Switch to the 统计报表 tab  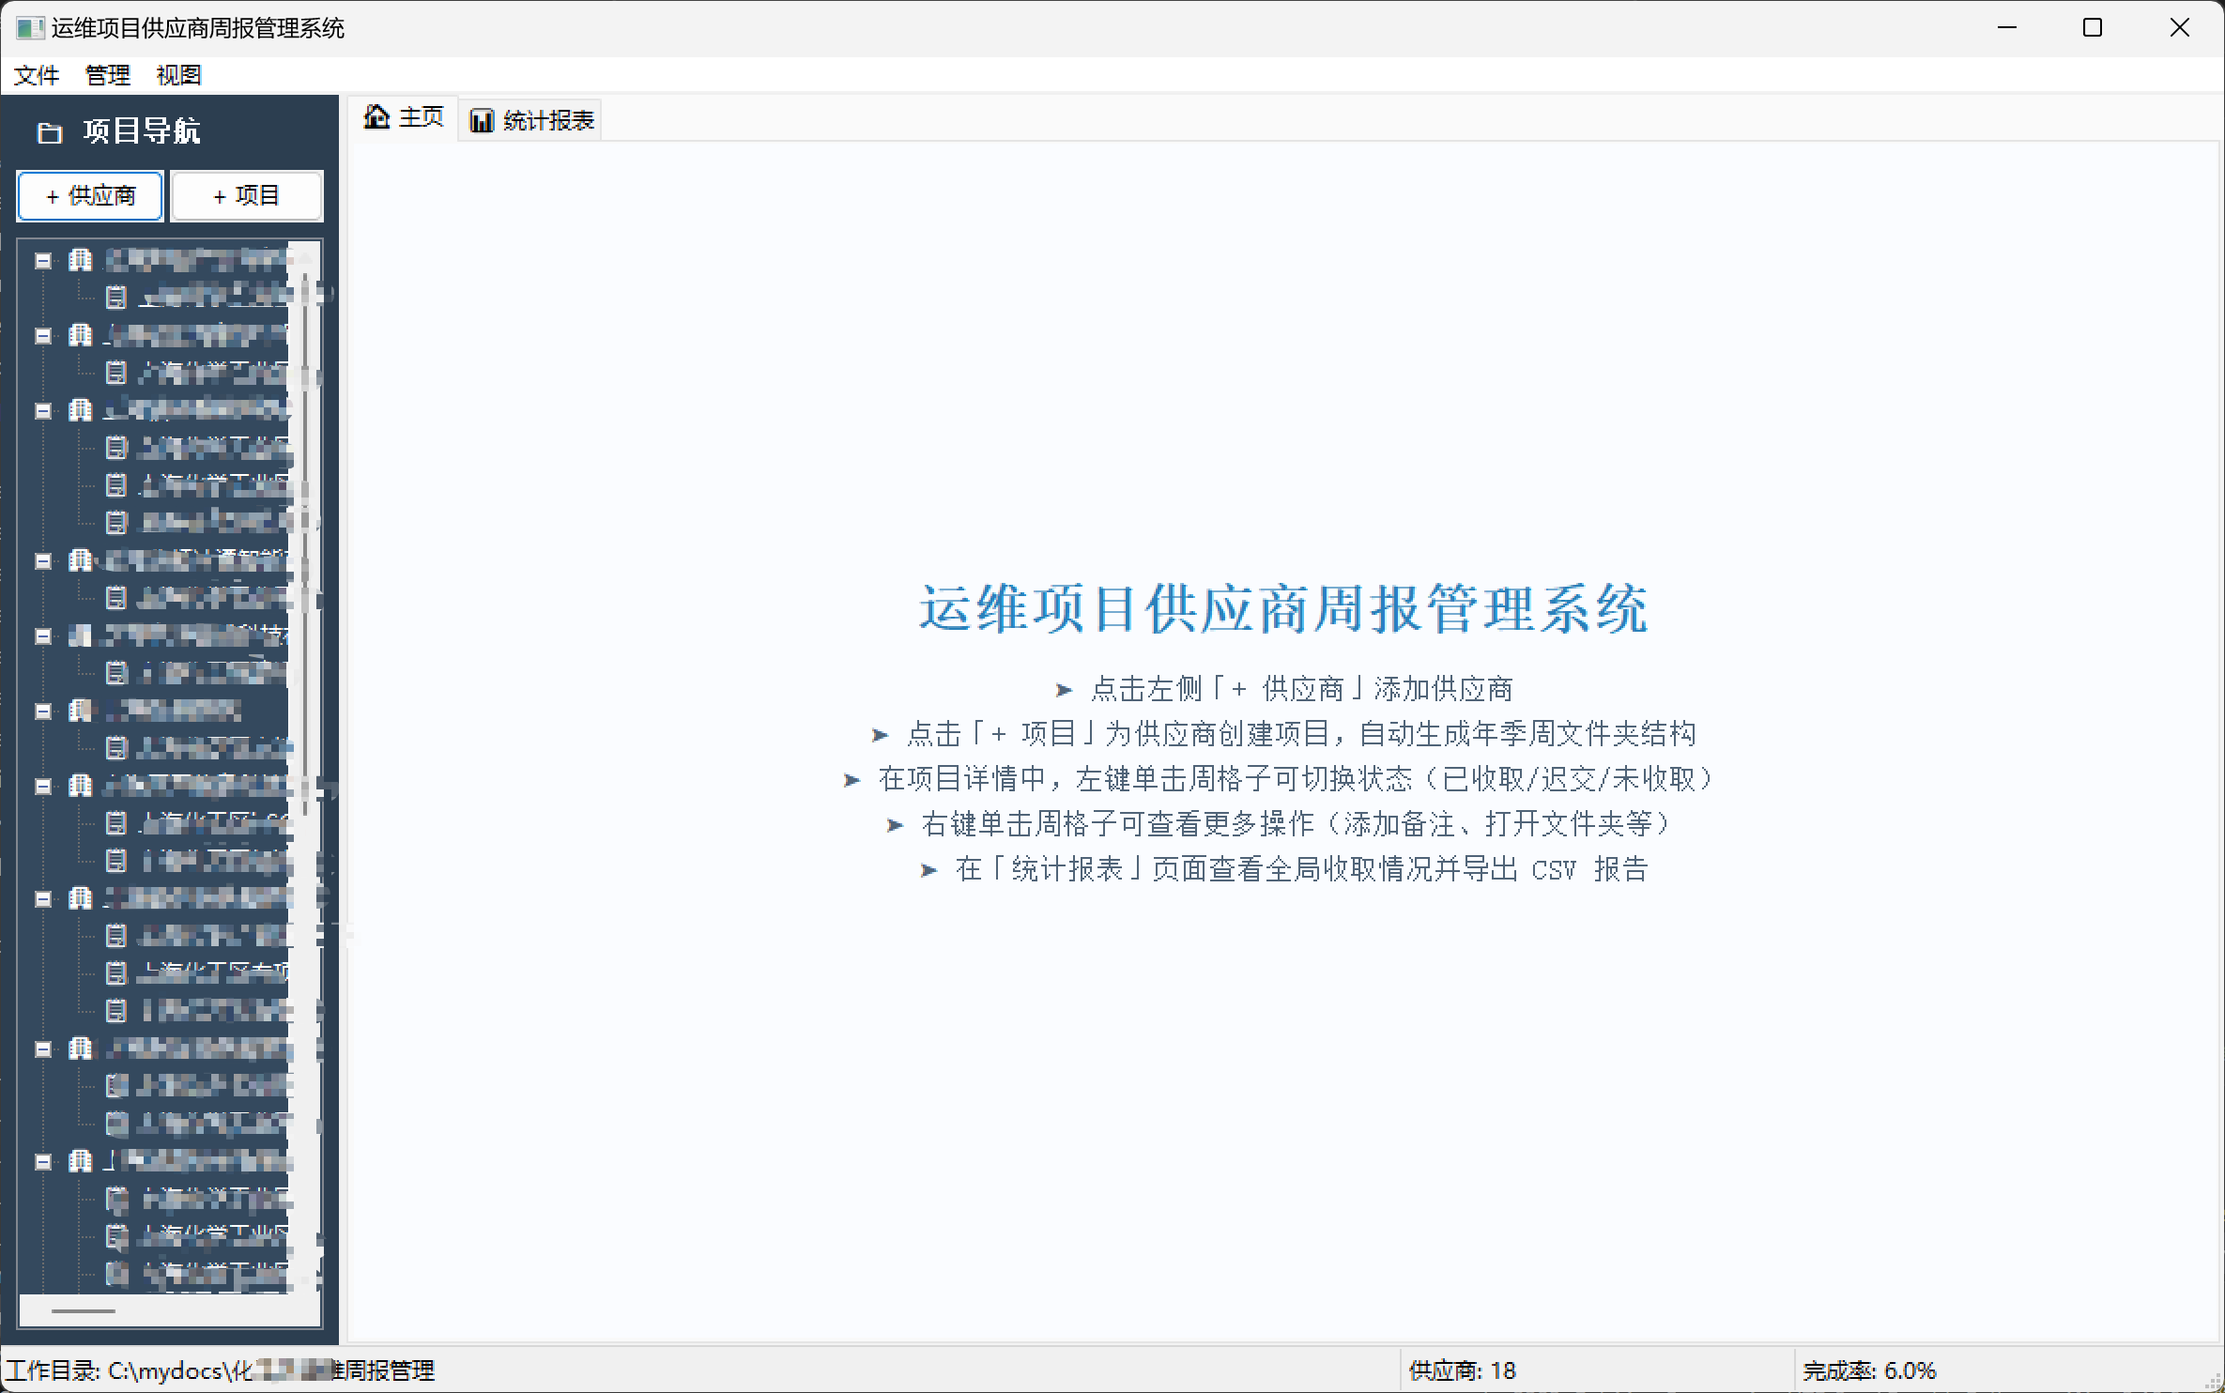coord(532,121)
